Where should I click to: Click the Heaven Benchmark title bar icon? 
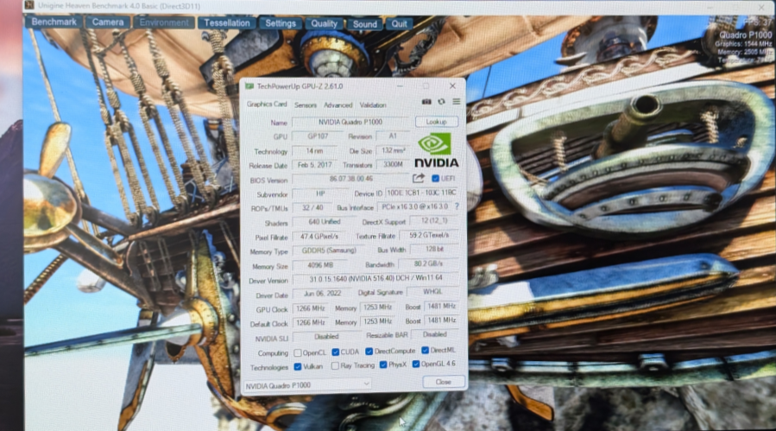pyautogui.click(x=29, y=5)
